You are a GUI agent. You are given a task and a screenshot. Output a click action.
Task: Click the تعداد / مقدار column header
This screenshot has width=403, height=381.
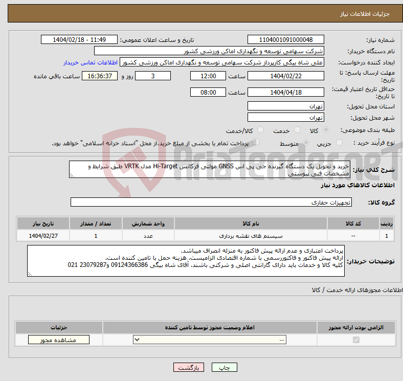(96, 223)
